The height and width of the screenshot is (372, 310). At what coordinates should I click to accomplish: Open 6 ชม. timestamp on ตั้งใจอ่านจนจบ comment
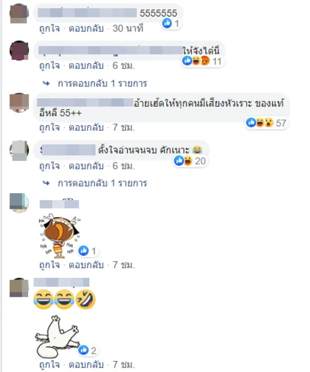124,166
